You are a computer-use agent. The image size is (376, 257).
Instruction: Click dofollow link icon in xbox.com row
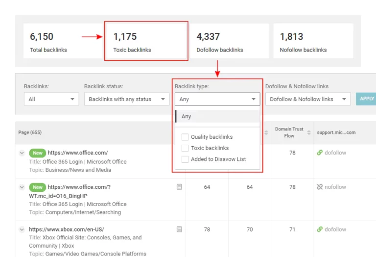[320, 229]
